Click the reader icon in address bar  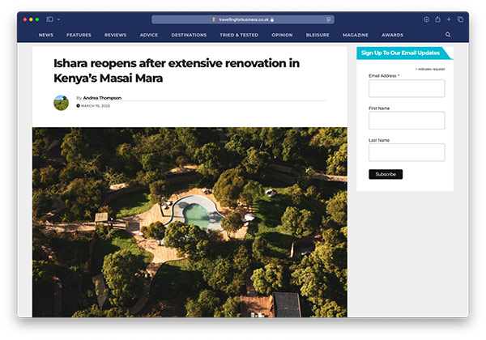tap(328, 19)
